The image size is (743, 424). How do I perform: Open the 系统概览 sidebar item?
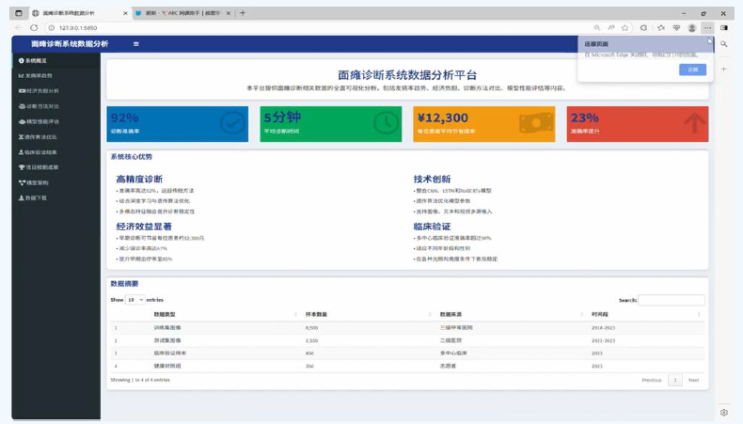coord(55,61)
